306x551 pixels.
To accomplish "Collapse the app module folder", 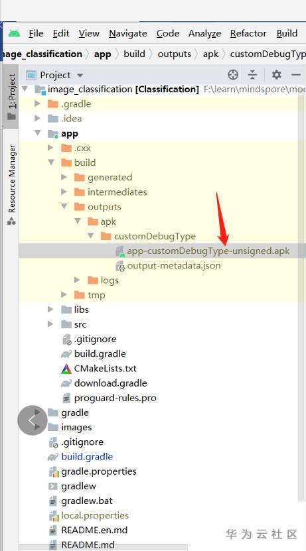I will [37, 133].
